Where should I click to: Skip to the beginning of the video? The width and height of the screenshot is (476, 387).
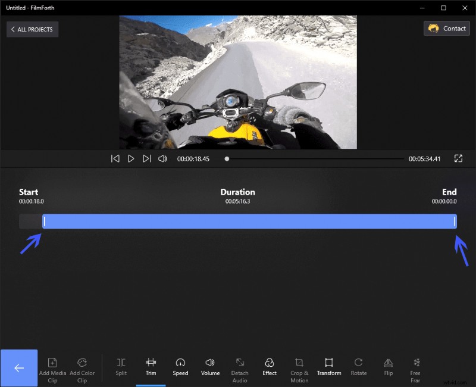click(x=115, y=158)
